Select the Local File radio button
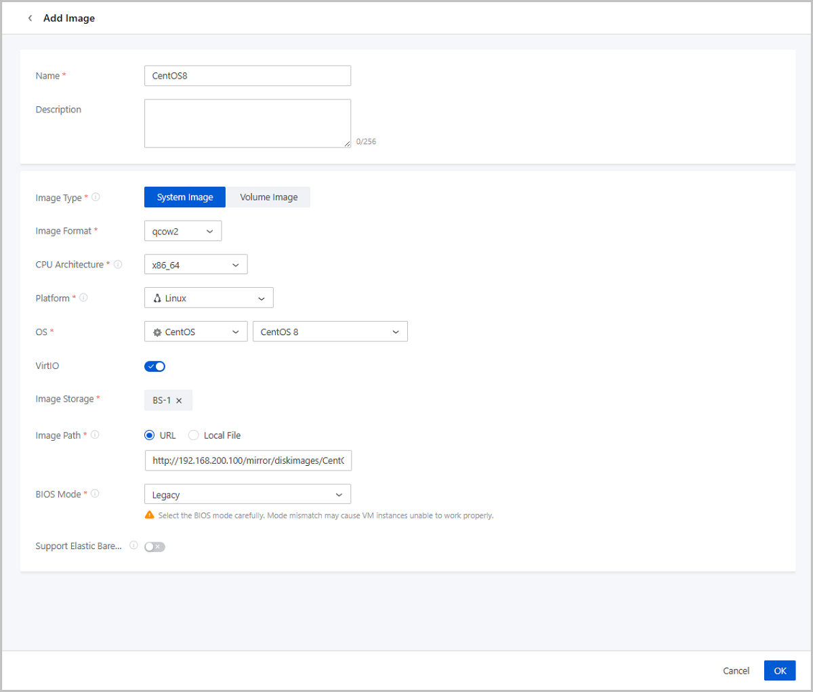813x692 pixels. (x=194, y=435)
